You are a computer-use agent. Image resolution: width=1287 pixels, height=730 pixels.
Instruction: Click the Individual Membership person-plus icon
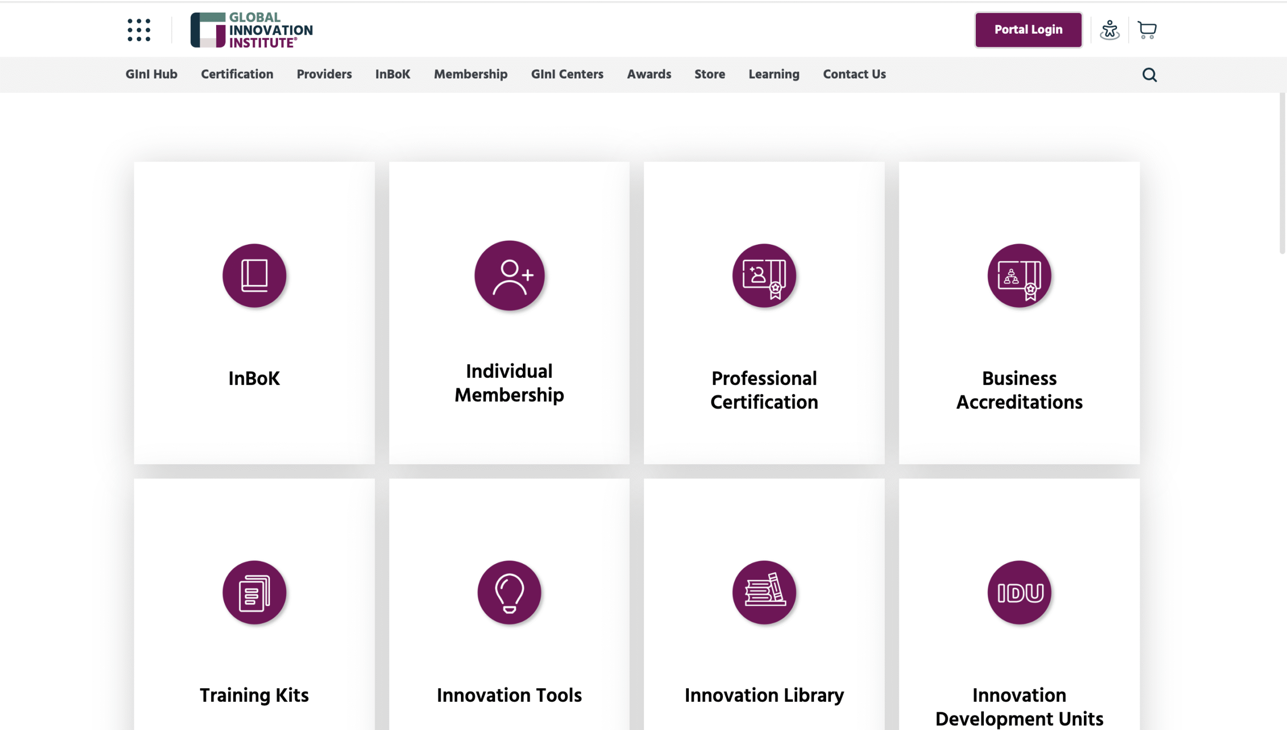(509, 276)
